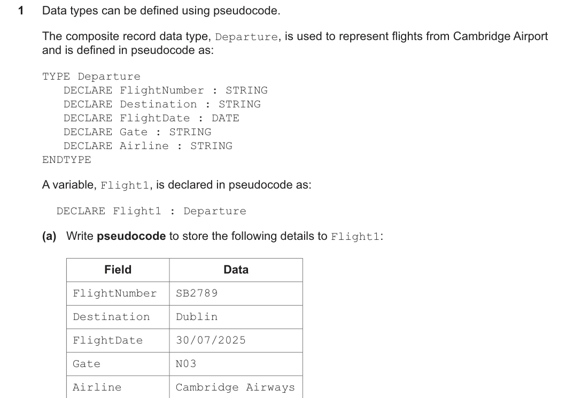Select the Cambridge Airways cell

click(x=236, y=387)
